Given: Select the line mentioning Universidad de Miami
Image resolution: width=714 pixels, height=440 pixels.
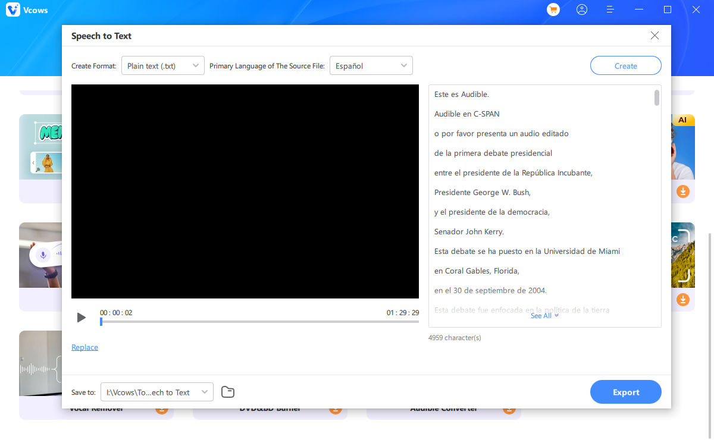Looking at the screenshot, I should (x=528, y=251).
